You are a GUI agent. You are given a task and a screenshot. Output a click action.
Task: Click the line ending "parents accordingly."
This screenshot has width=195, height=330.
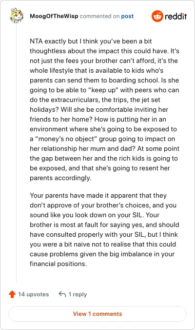pyautogui.click(x=60, y=178)
